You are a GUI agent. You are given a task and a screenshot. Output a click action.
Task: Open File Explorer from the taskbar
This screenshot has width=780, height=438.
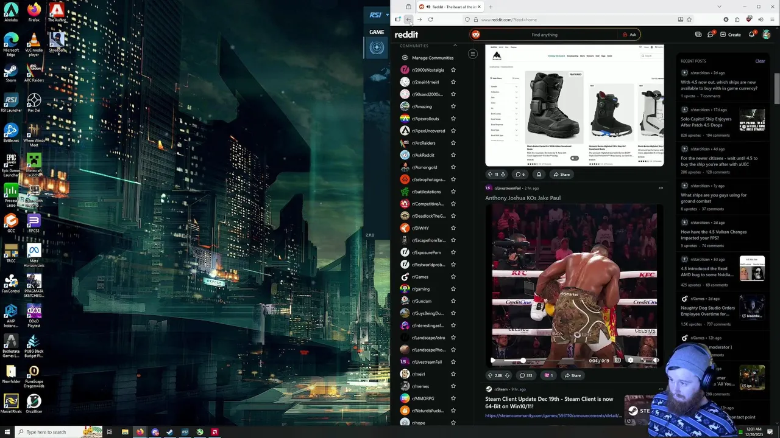tap(125, 432)
